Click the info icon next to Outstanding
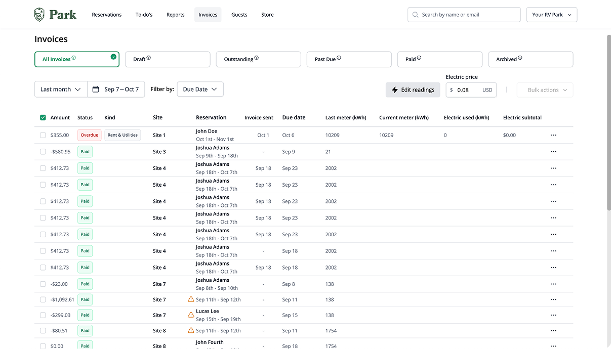 [x=257, y=58]
